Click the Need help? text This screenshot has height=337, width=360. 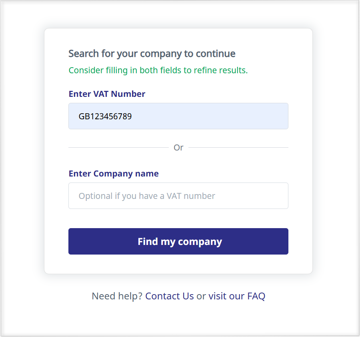pyautogui.click(x=117, y=296)
